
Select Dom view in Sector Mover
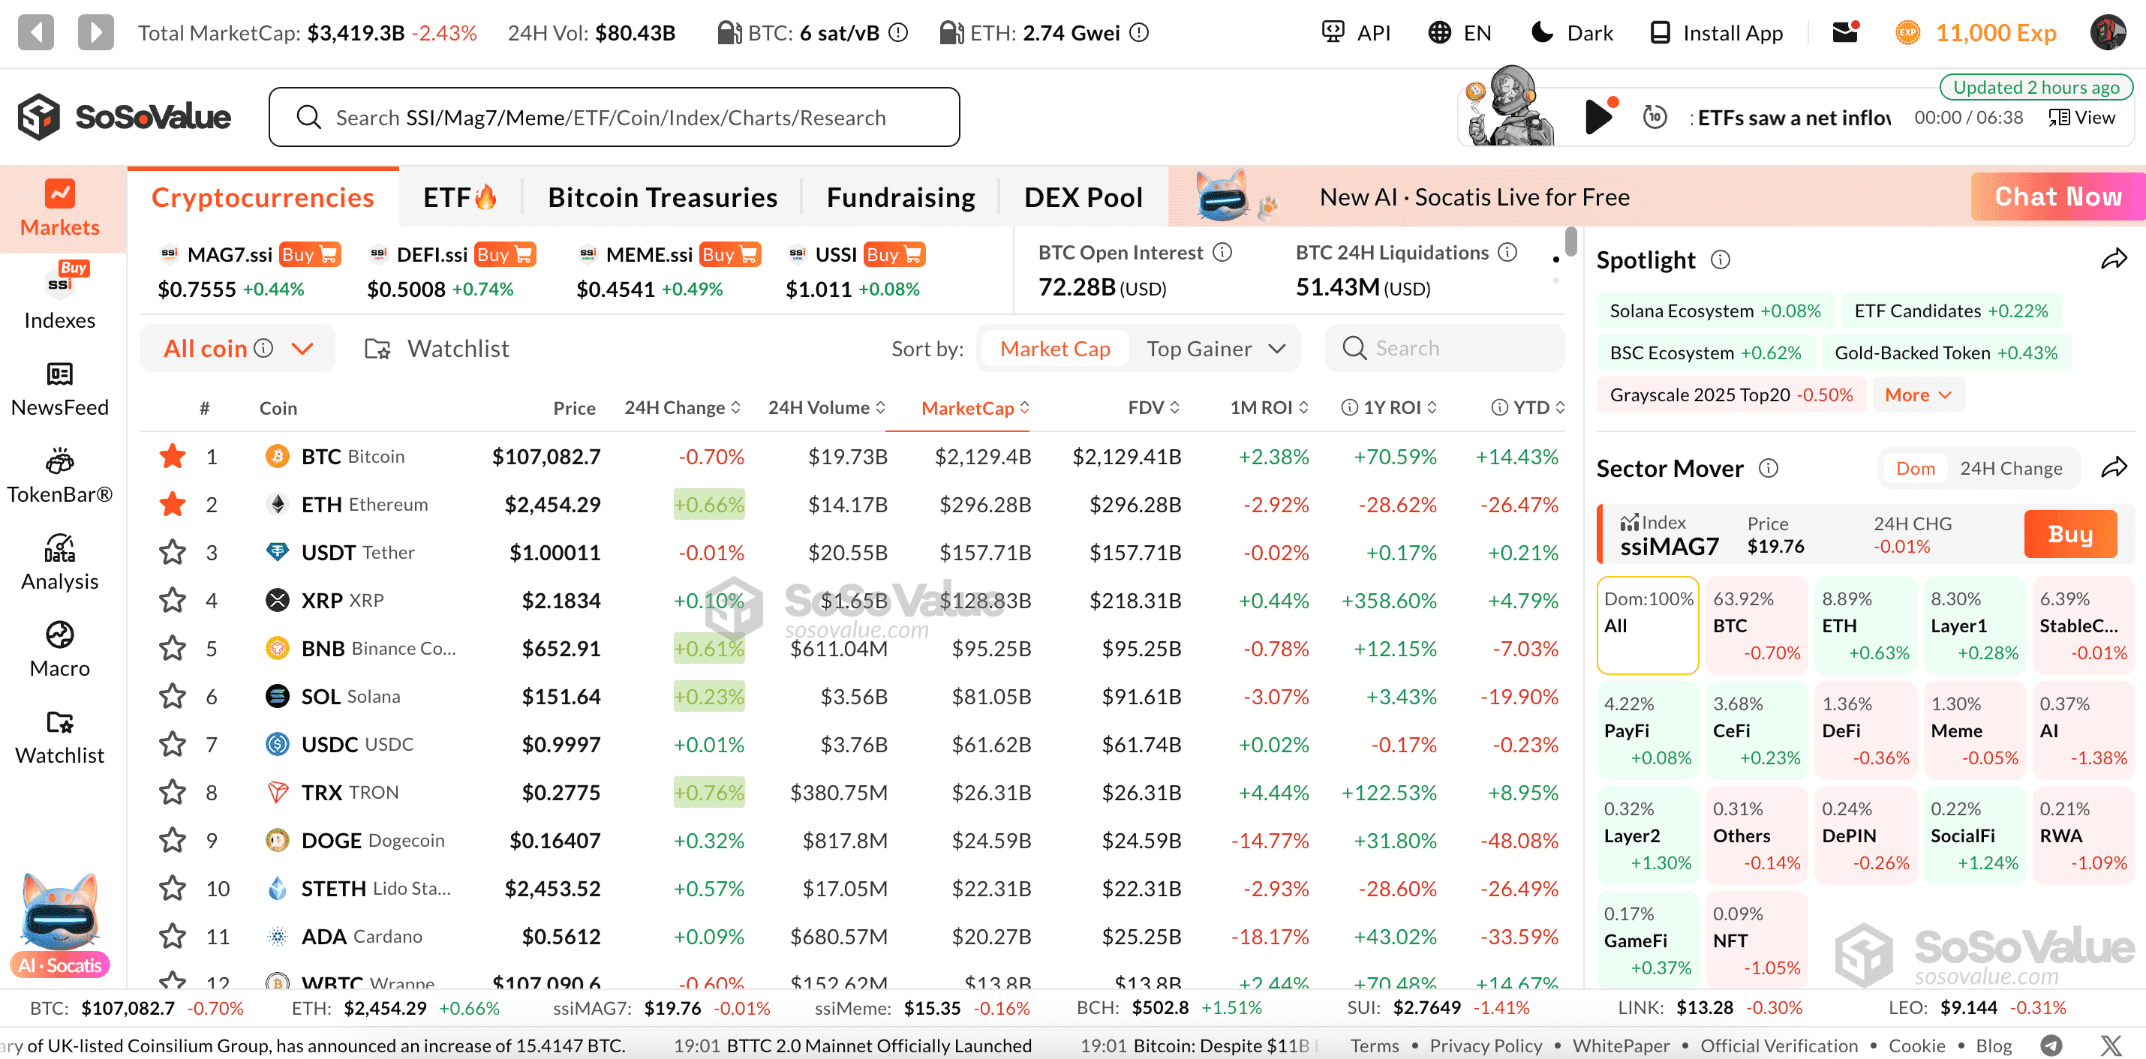pyautogui.click(x=1915, y=468)
